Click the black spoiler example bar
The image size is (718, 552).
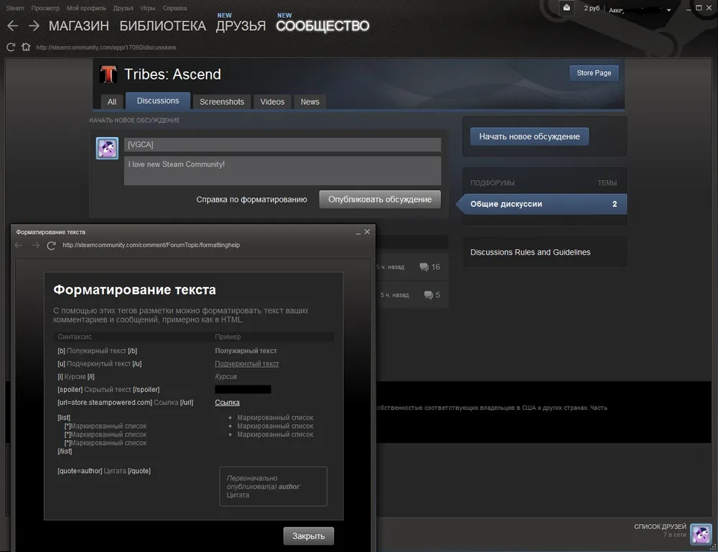[243, 390]
